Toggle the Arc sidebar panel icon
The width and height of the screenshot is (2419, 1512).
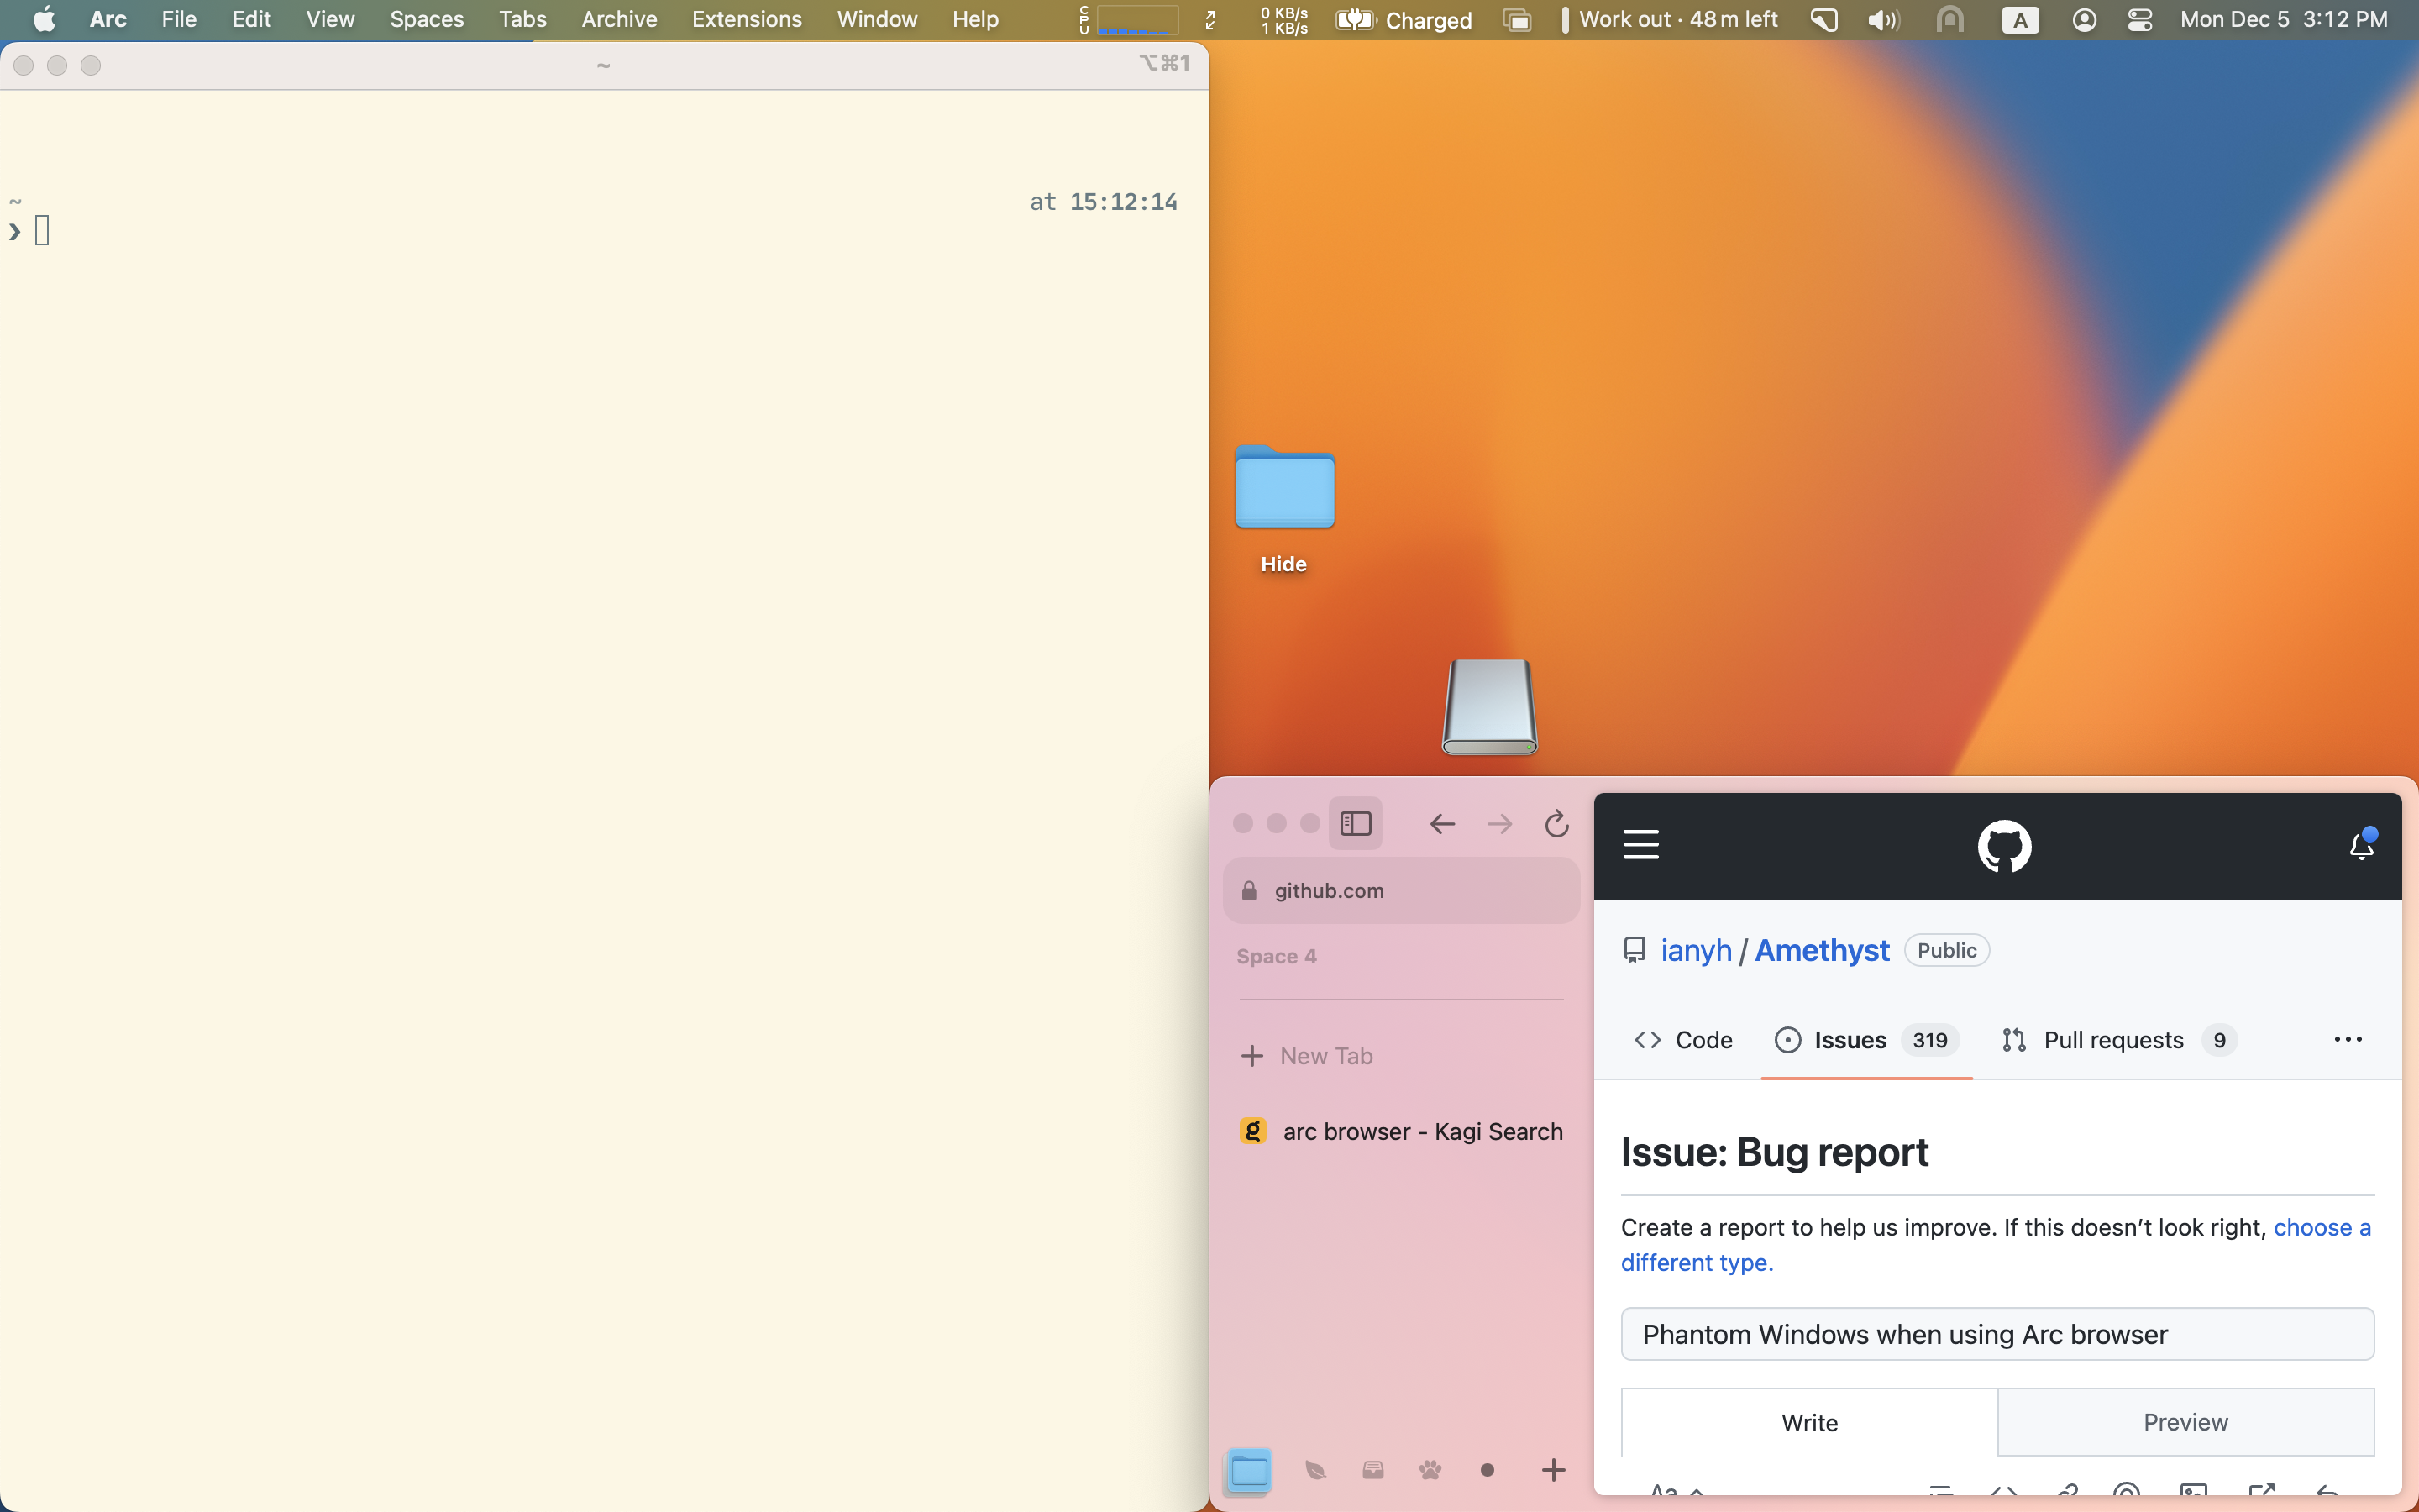point(1355,823)
